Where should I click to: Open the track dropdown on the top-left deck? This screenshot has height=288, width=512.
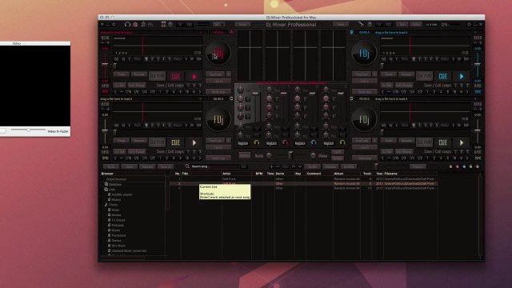tap(200, 33)
